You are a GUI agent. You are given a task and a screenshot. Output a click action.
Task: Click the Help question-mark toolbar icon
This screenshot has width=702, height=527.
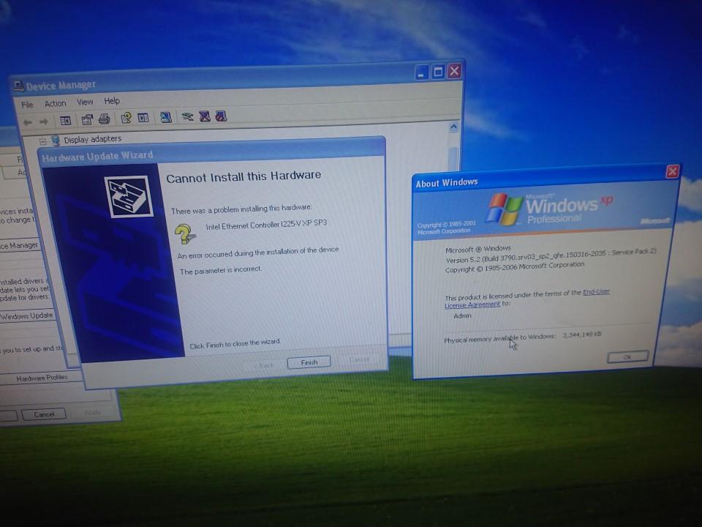(x=127, y=119)
